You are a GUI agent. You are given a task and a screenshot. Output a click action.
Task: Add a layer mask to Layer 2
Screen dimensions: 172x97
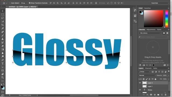tap(151, 95)
